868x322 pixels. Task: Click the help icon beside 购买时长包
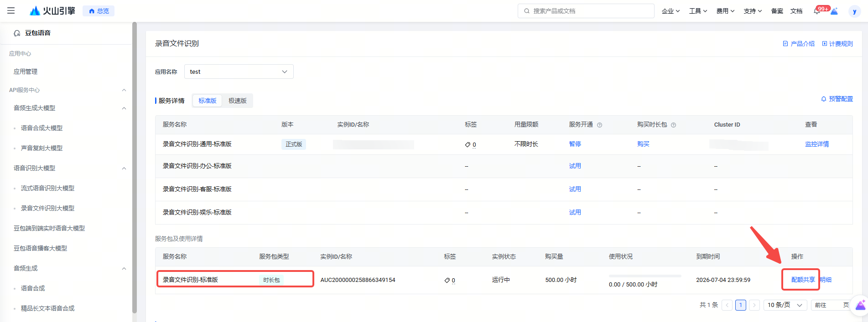click(x=673, y=125)
